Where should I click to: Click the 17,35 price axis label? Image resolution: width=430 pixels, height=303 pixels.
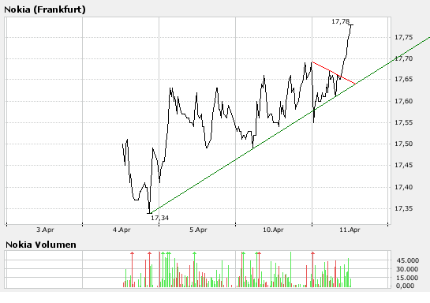403,208
